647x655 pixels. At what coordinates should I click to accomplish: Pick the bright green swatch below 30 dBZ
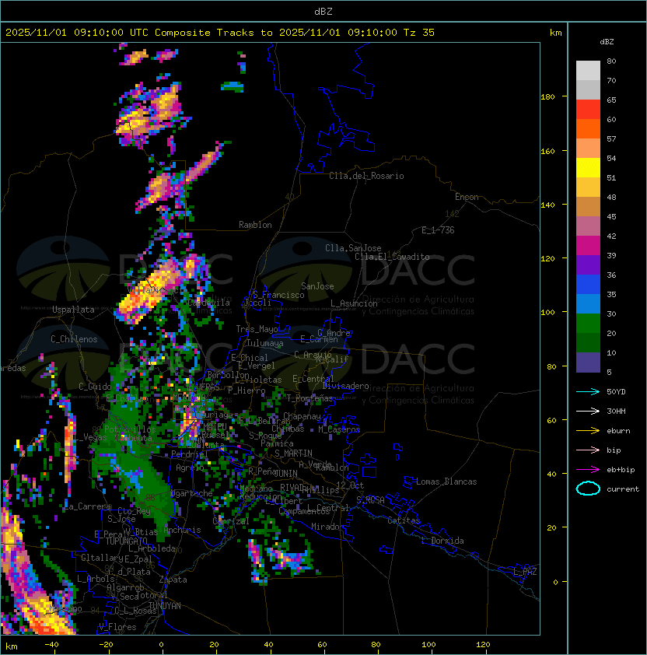[588, 324]
